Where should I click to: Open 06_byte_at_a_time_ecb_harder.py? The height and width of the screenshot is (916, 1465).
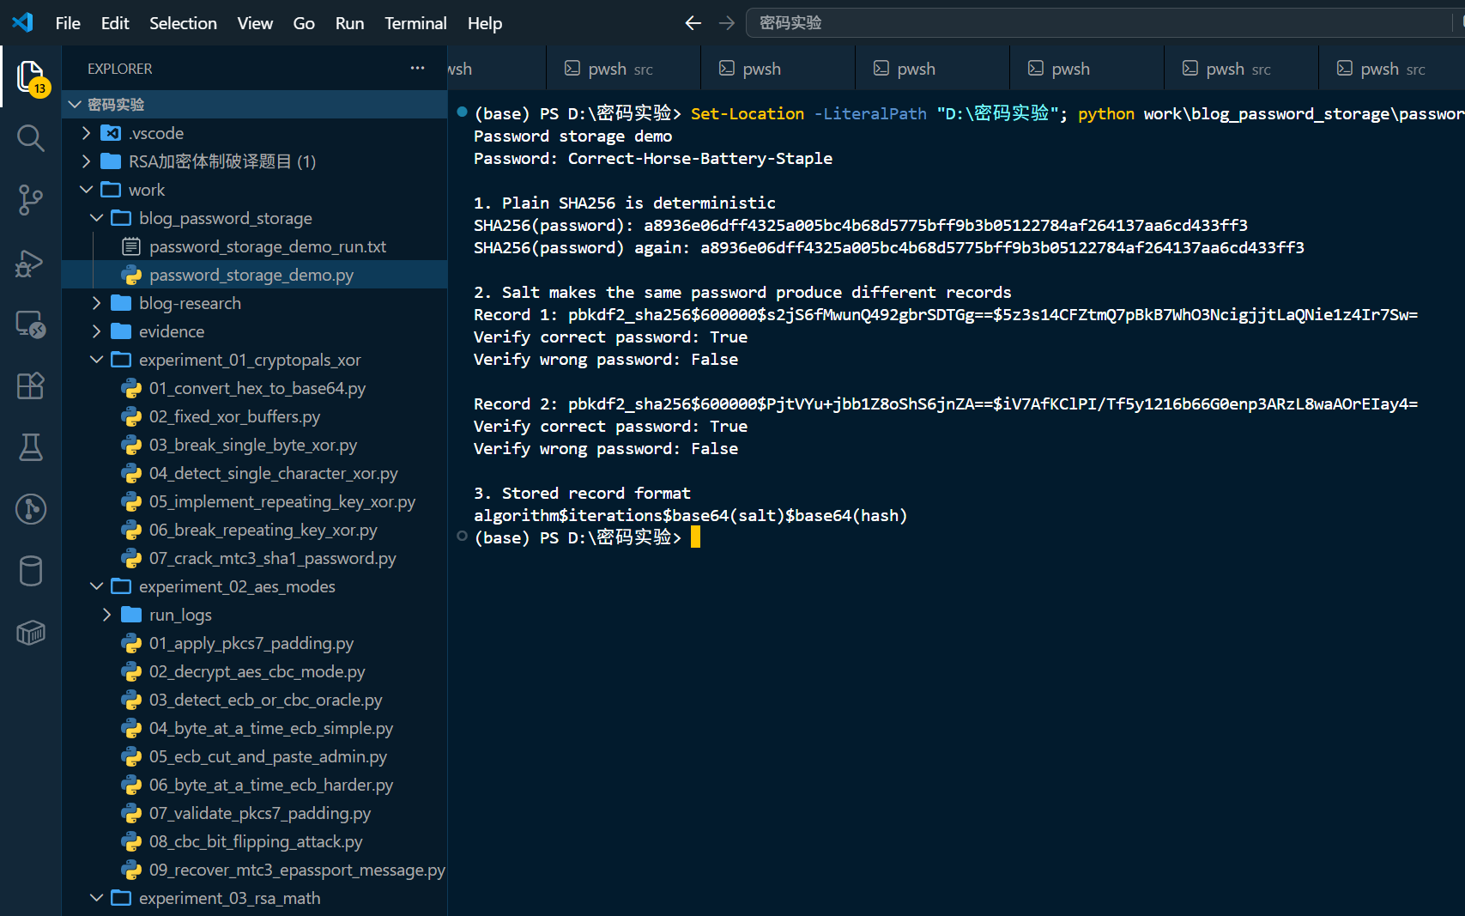pyautogui.click(x=255, y=785)
